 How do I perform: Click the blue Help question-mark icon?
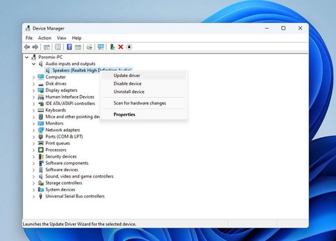click(69, 47)
